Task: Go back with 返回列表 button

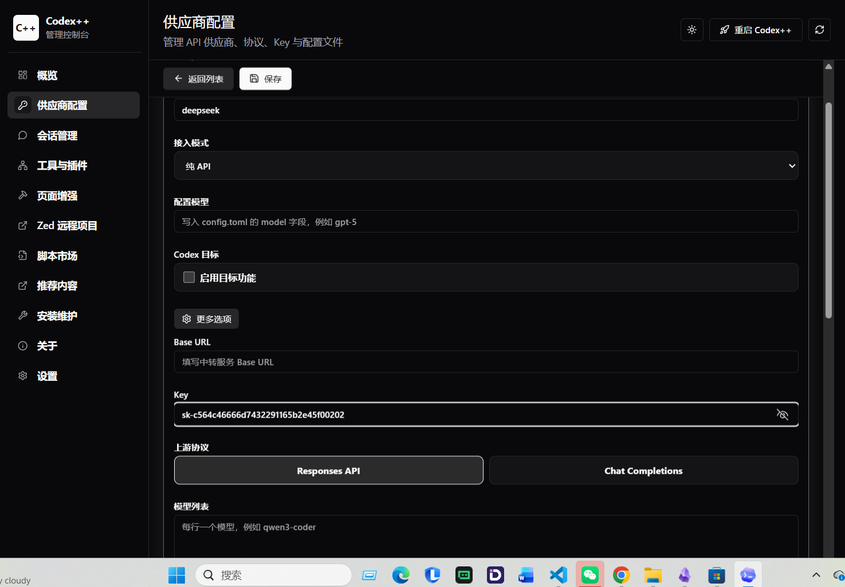Action: click(198, 78)
